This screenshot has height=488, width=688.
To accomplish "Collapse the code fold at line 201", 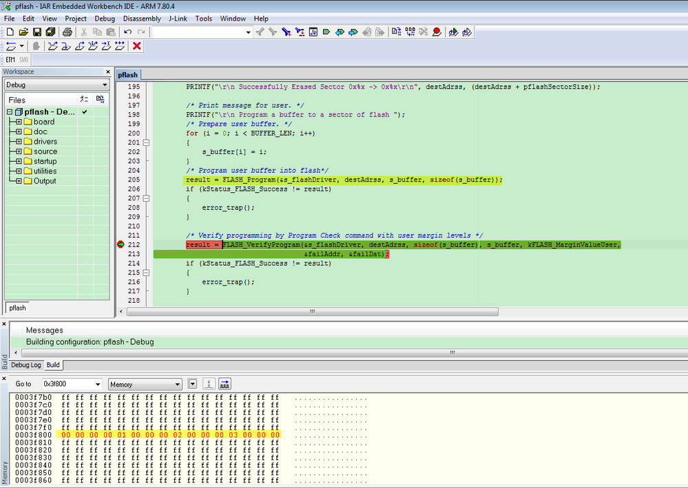I will pyautogui.click(x=146, y=142).
